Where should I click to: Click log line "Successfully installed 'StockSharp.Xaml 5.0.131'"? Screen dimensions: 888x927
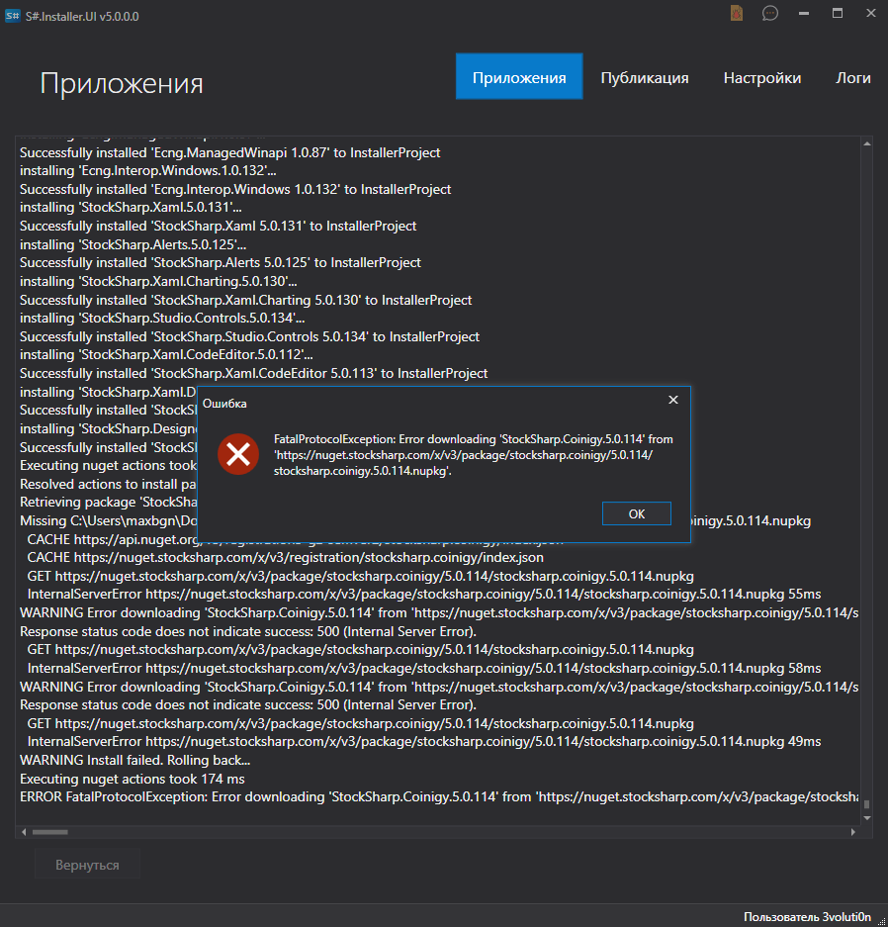(x=218, y=226)
